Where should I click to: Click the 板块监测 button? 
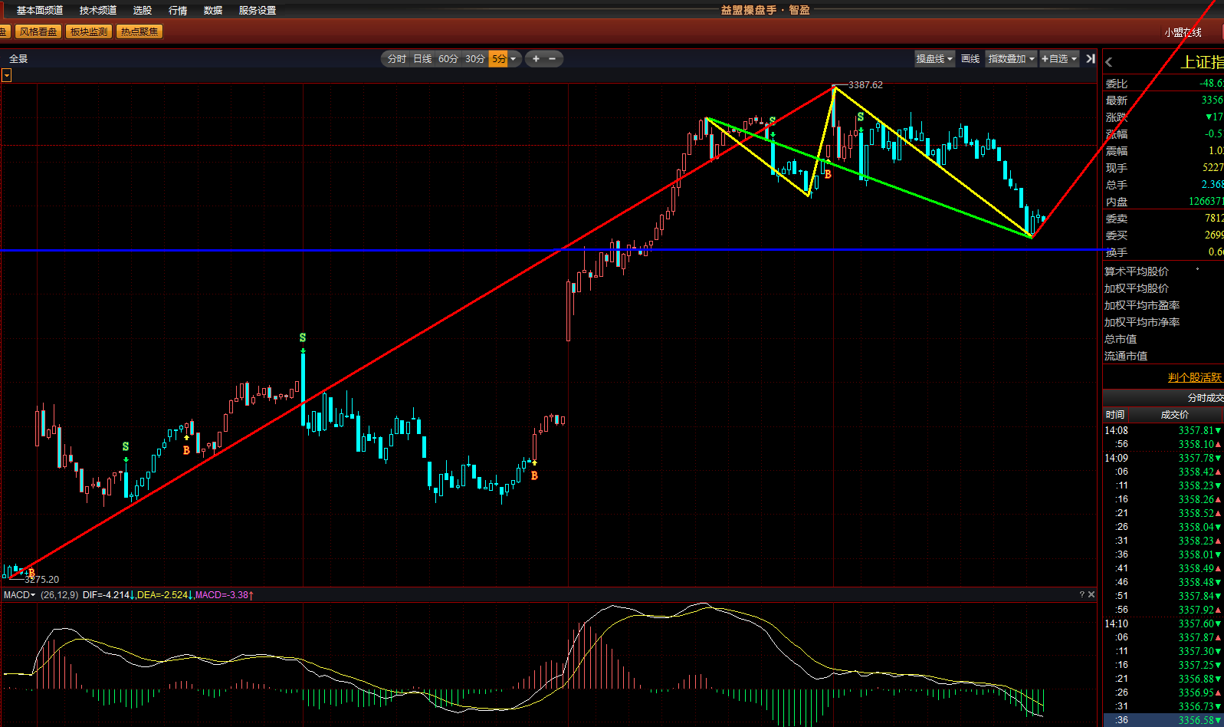(x=89, y=31)
